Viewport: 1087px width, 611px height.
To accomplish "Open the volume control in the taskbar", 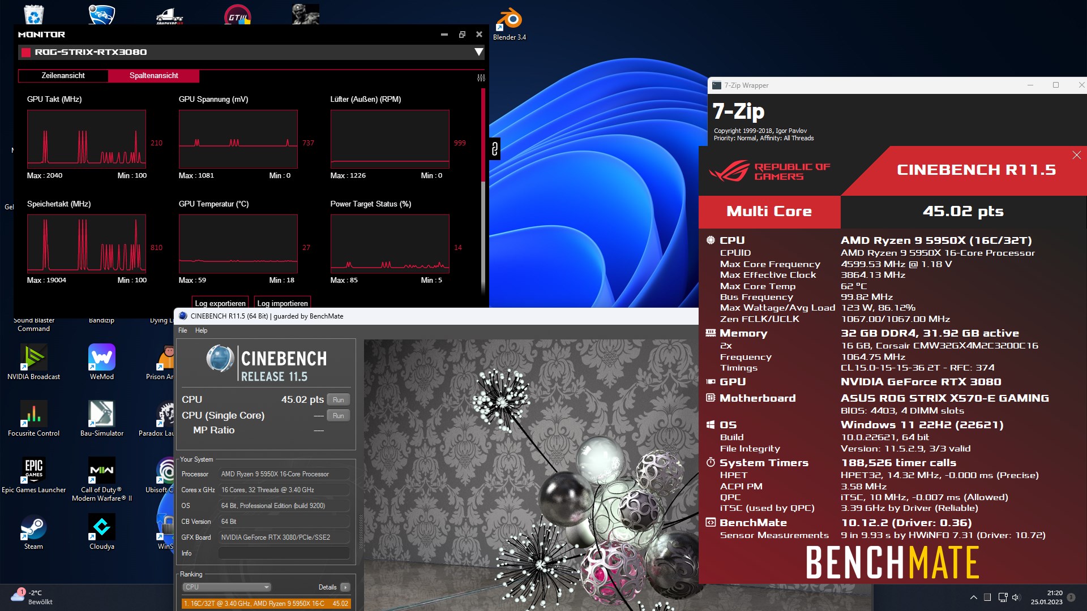I will (1016, 597).
